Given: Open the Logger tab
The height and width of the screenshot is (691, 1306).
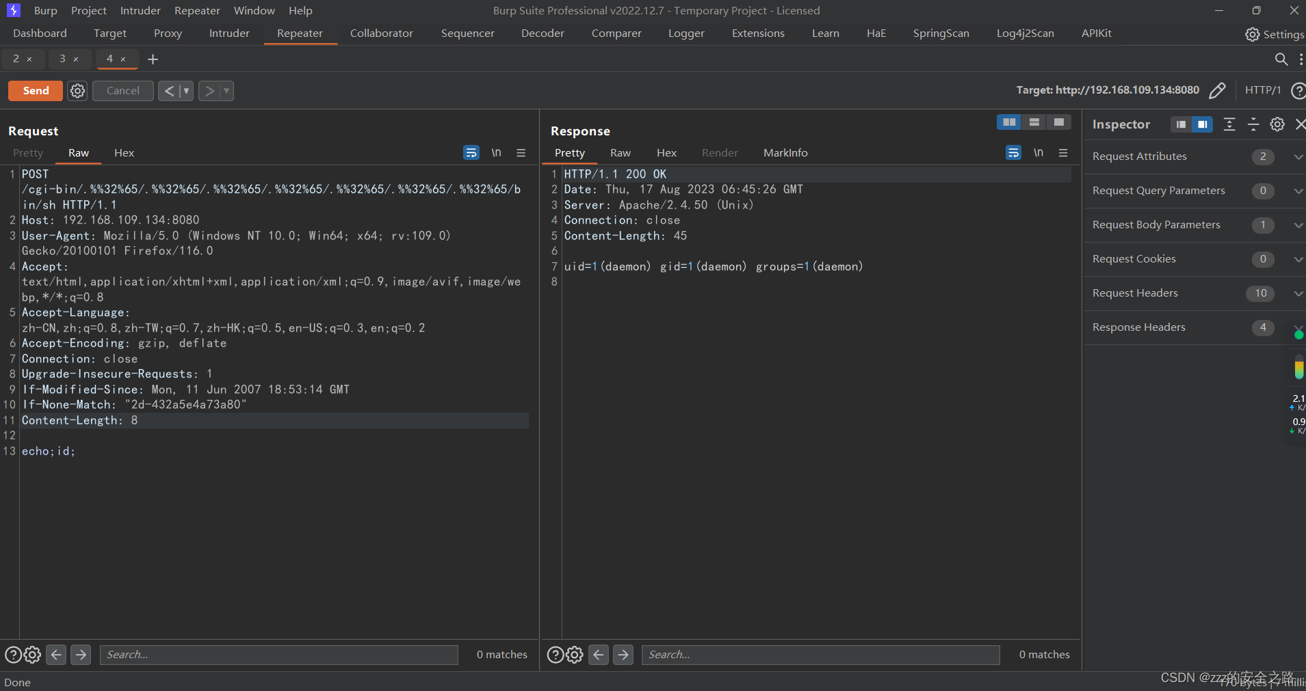Looking at the screenshot, I should (686, 33).
